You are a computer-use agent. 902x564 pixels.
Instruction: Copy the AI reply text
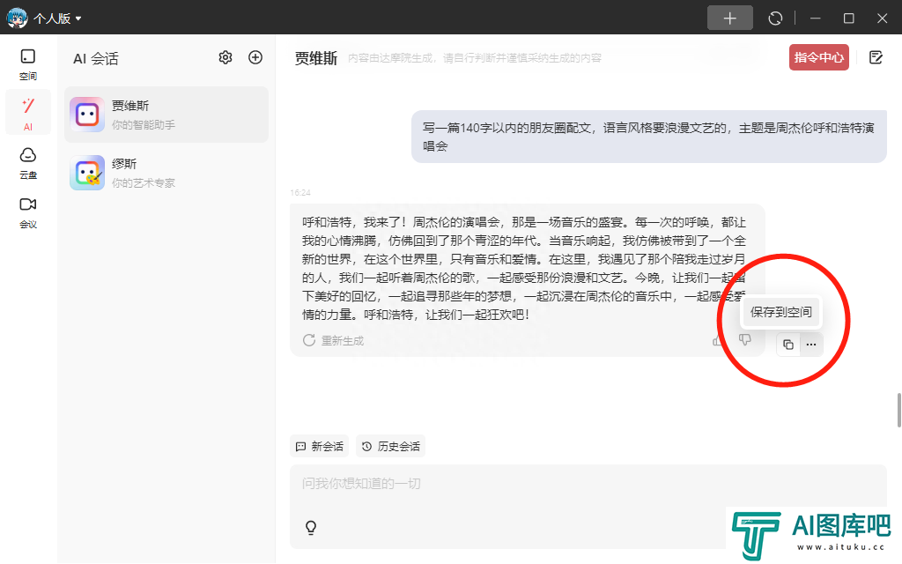(788, 345)
